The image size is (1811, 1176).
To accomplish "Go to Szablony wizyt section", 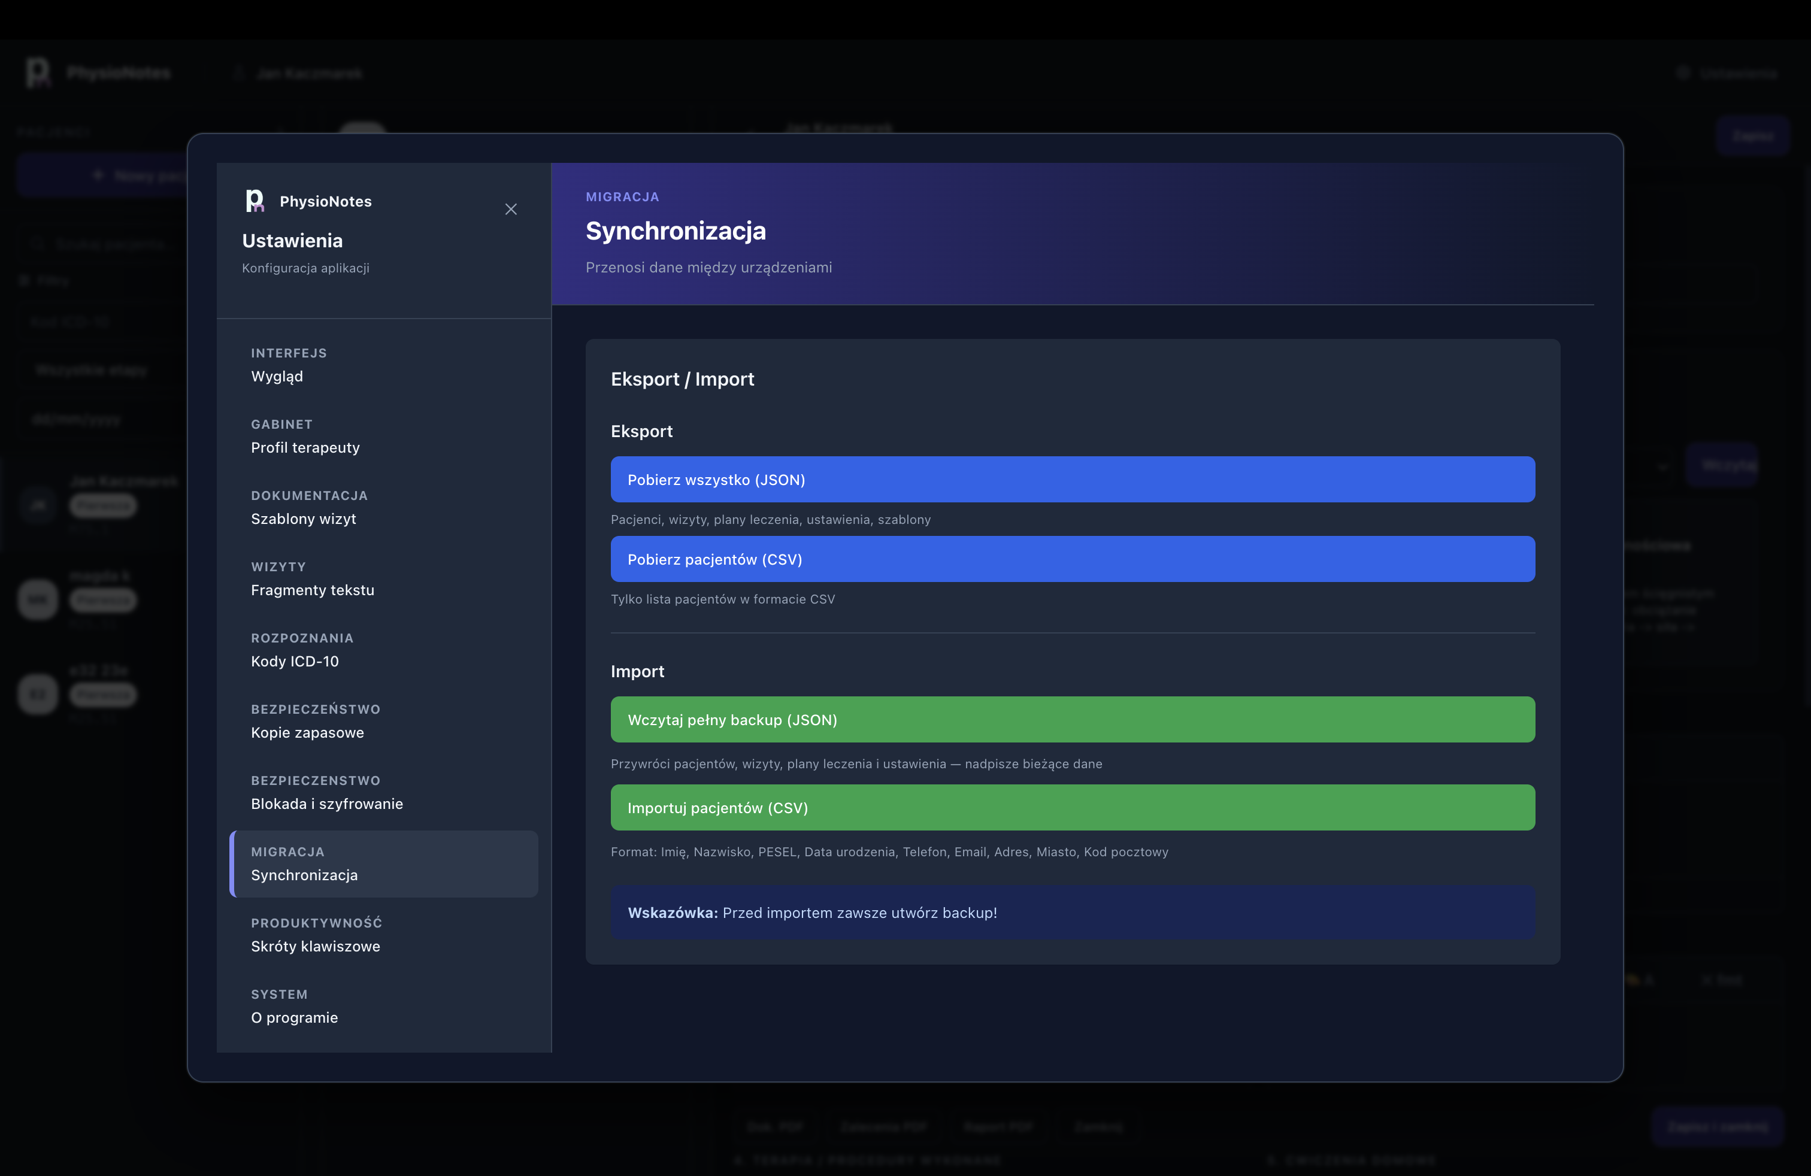I will tap(383, 507).
